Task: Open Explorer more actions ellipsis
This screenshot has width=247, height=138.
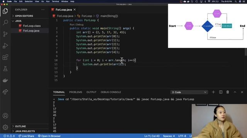Action: (43, 10)
